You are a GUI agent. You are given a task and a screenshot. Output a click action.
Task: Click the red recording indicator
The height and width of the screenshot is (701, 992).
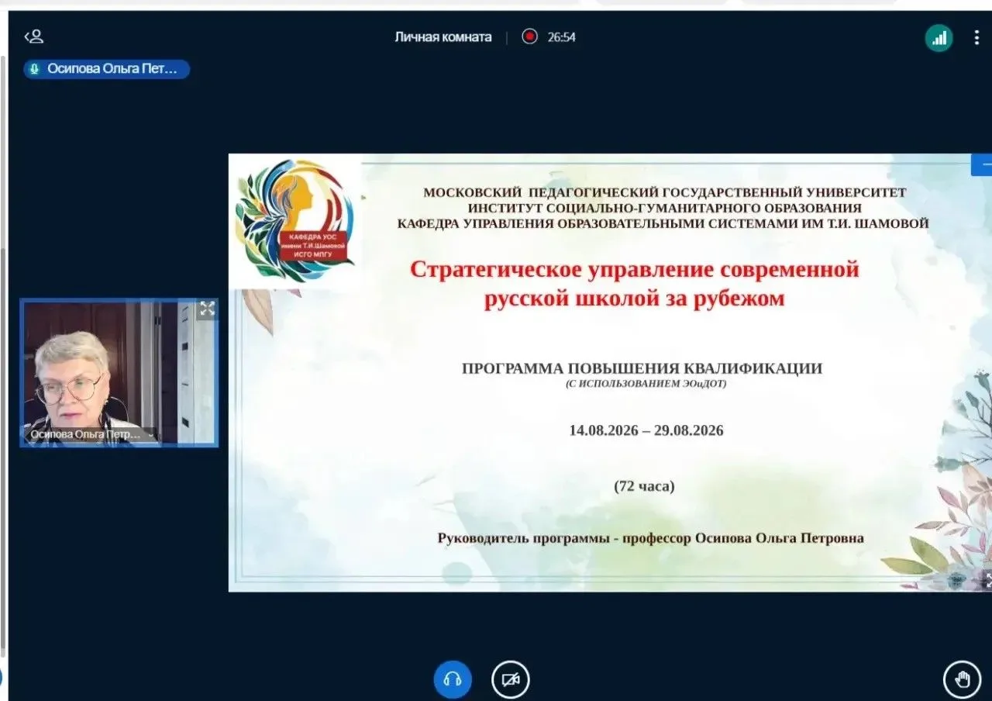(x=529, y=36)
